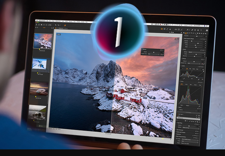Open the File menu
Viewport: 225px width, 156px height.
(x=47, y=21)
